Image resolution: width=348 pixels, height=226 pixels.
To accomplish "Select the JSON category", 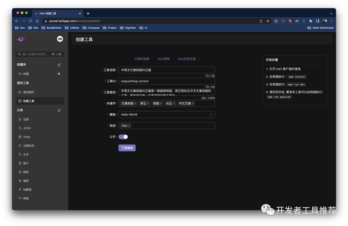I will [x=24, y=128].
